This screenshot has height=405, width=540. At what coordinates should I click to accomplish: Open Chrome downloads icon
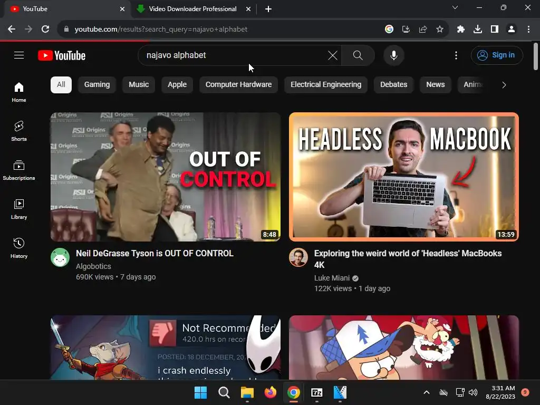pyautogui.click(x=478, y=30)
